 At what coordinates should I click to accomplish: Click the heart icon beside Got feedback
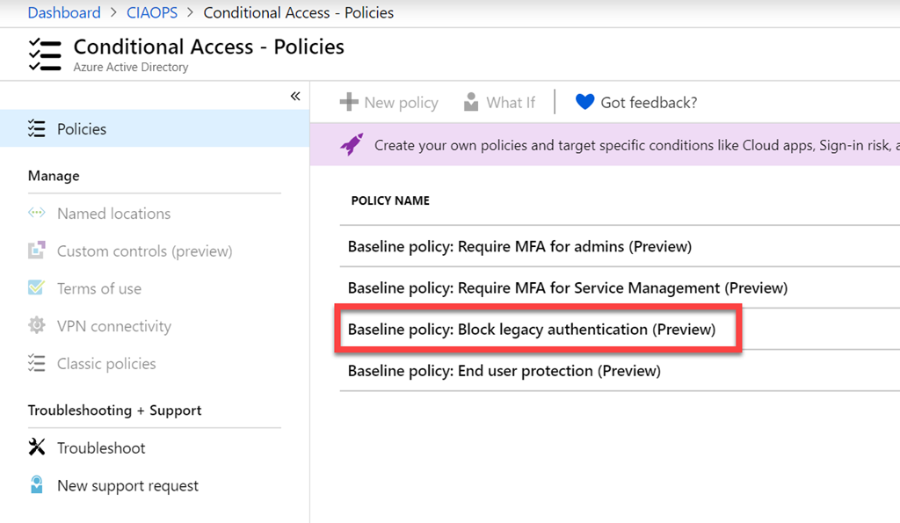pyautogui.click(x=584, y=103)
